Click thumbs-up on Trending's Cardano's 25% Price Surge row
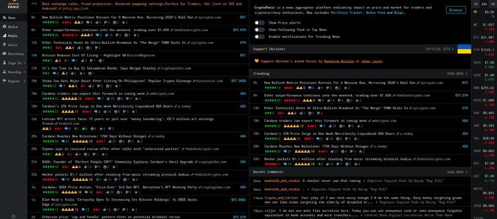The height and width of the screenshot is (219, 497). [329, 139]
